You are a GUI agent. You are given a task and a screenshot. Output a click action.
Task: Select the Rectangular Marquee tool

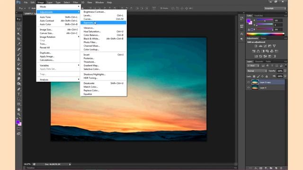point(19,24)
